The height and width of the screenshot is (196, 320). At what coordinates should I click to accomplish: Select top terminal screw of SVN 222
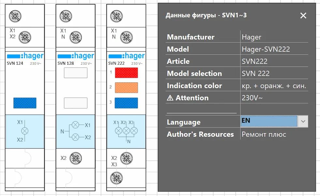(116, 16)
